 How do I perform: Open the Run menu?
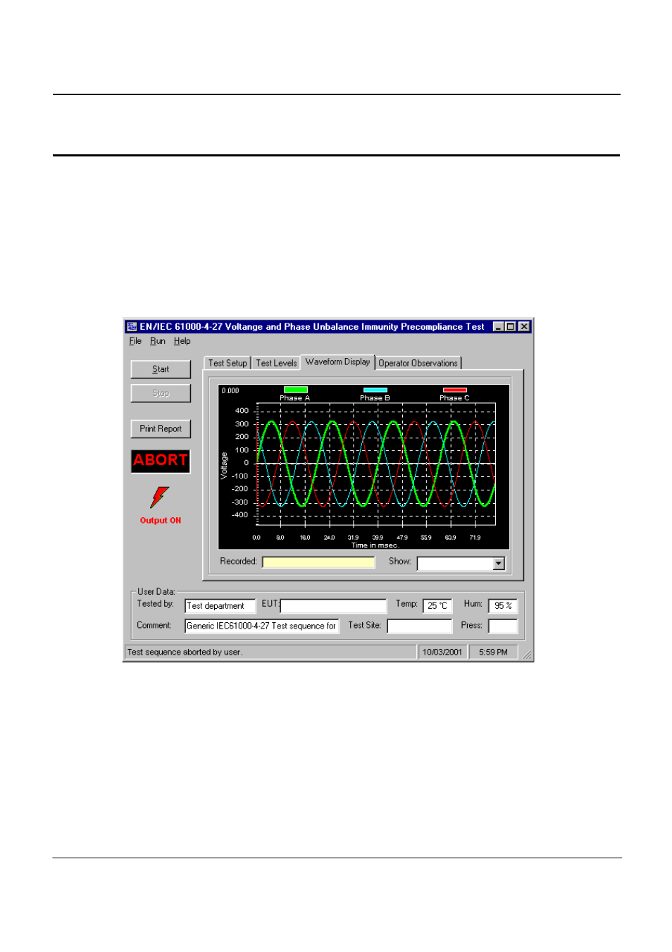tap(158, 341)
